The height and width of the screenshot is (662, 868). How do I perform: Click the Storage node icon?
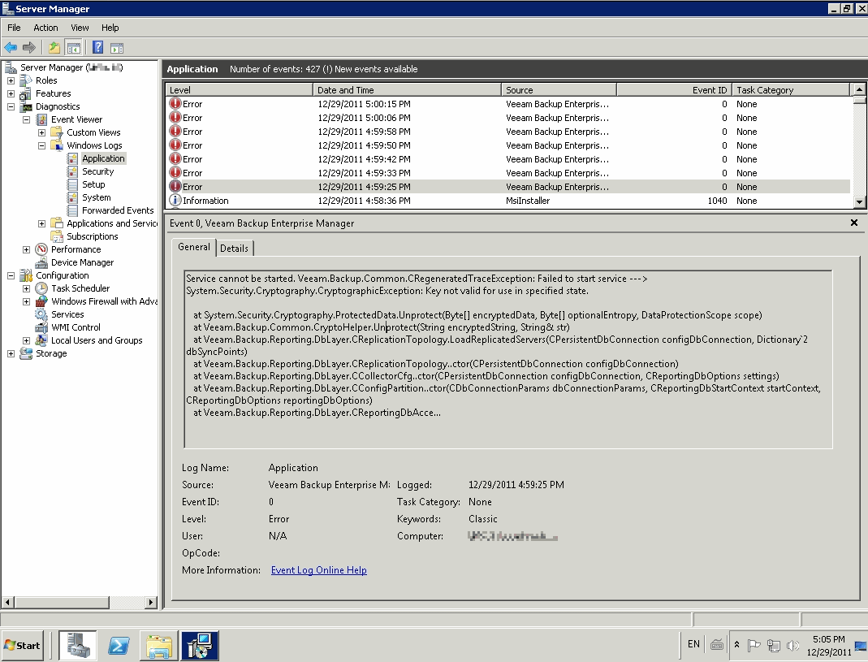(x=26, y=353)
